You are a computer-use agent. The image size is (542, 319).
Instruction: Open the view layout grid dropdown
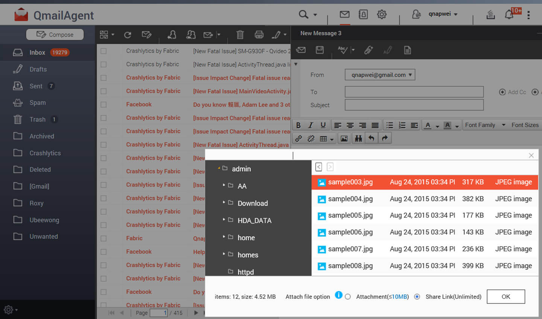107,35
